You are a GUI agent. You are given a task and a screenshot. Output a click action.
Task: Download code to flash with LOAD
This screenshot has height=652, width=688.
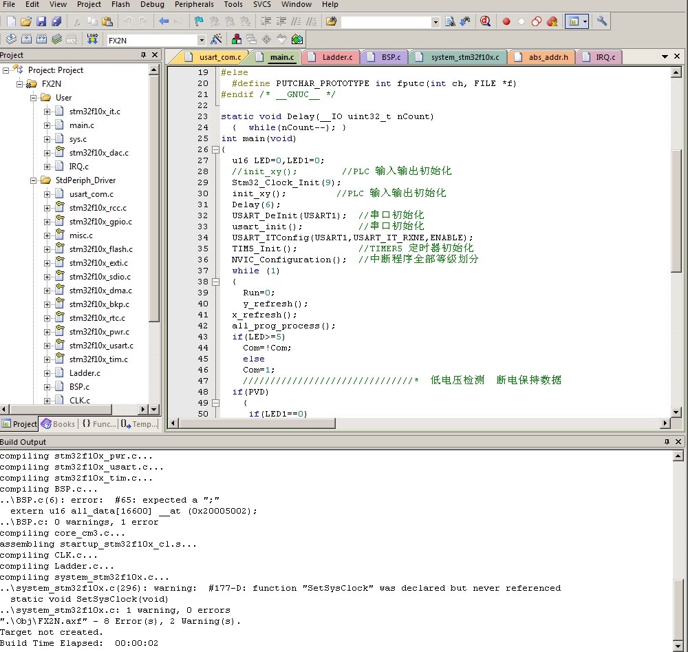click(92, 39)
